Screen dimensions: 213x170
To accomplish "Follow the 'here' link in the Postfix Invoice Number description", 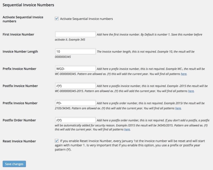I will click(191, 91).
